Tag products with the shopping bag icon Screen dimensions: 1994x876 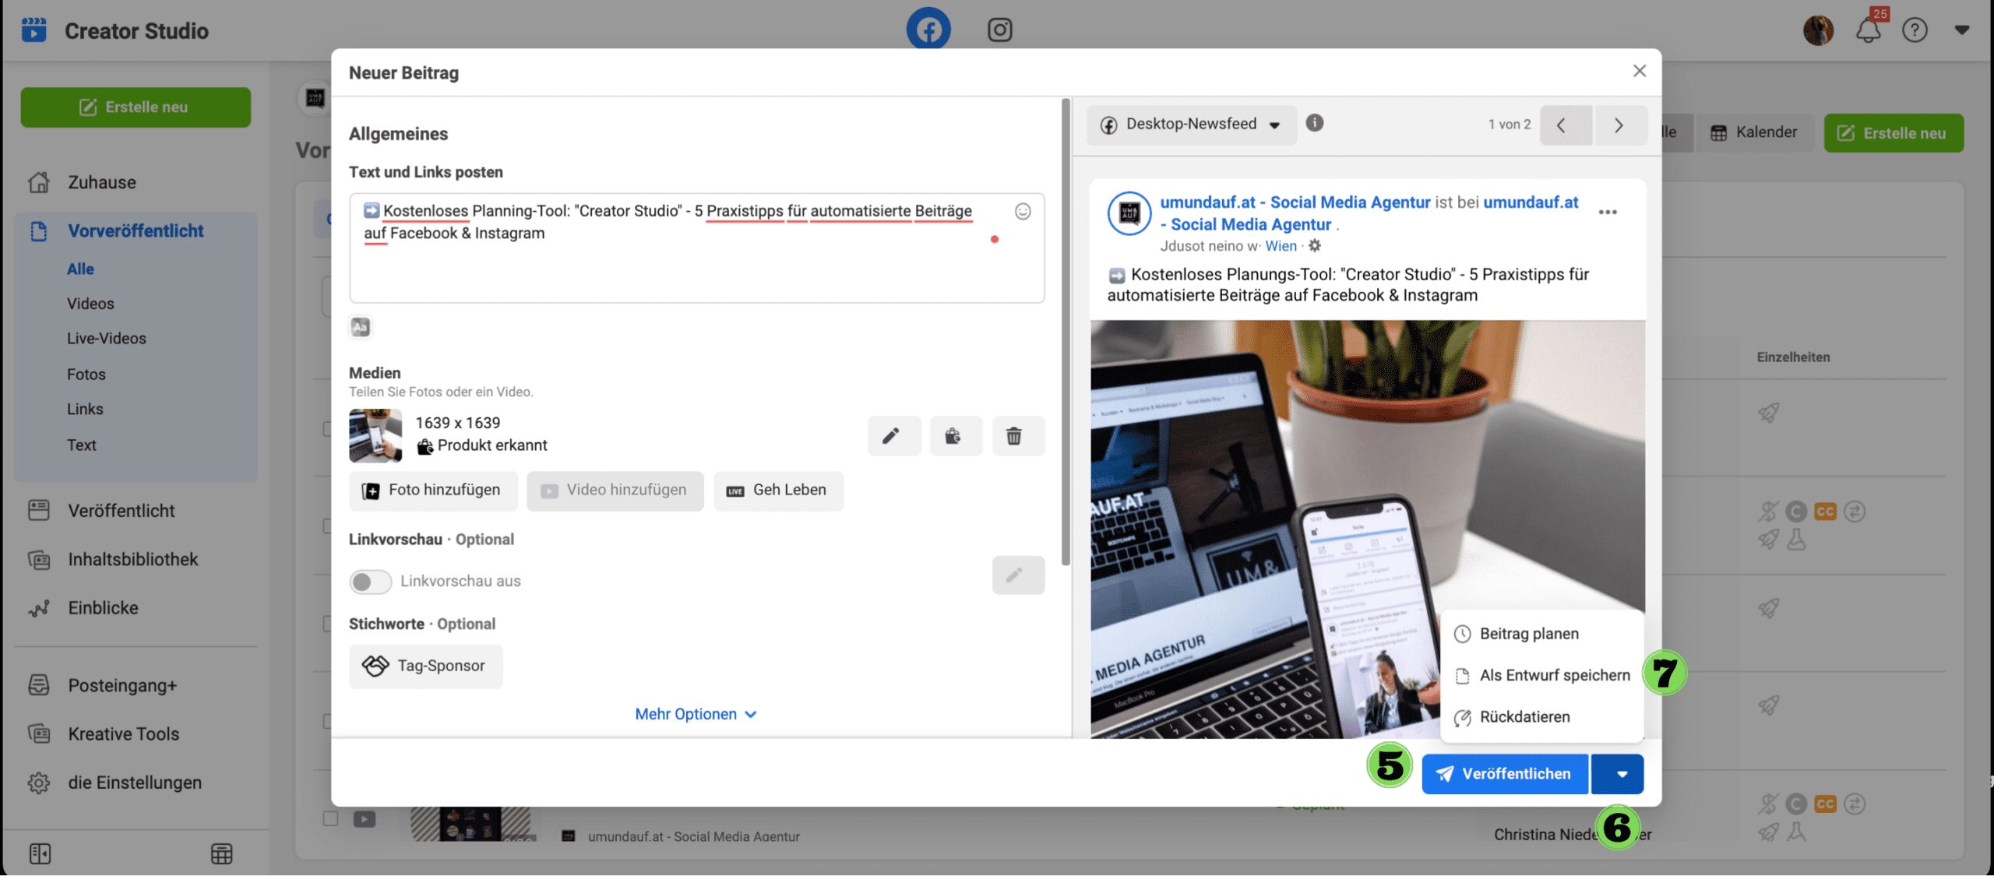(x=955, y=435)
